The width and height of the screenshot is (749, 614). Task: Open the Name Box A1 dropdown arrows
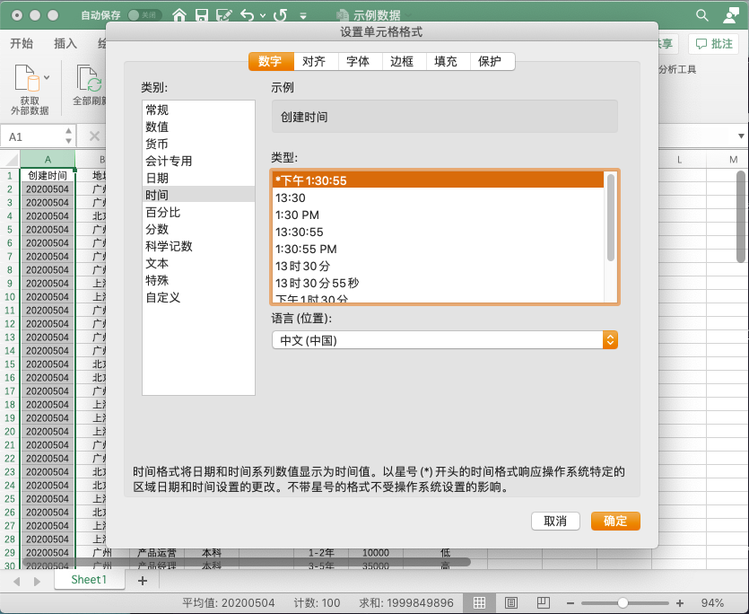pos(68,136)
